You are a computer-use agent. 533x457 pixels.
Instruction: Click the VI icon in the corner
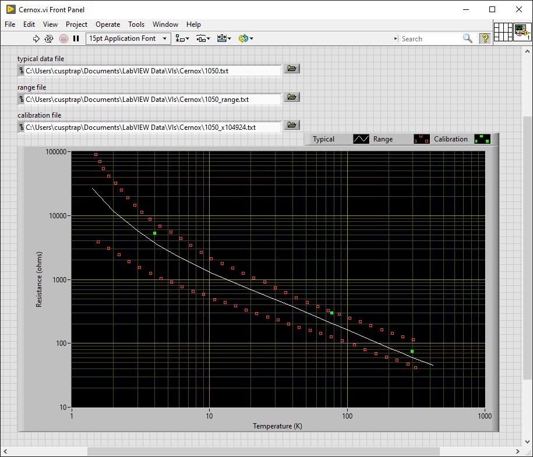(522, 32)
